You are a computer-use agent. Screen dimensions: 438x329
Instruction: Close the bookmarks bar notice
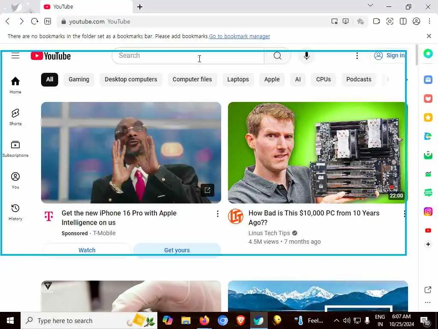[429, 36]
